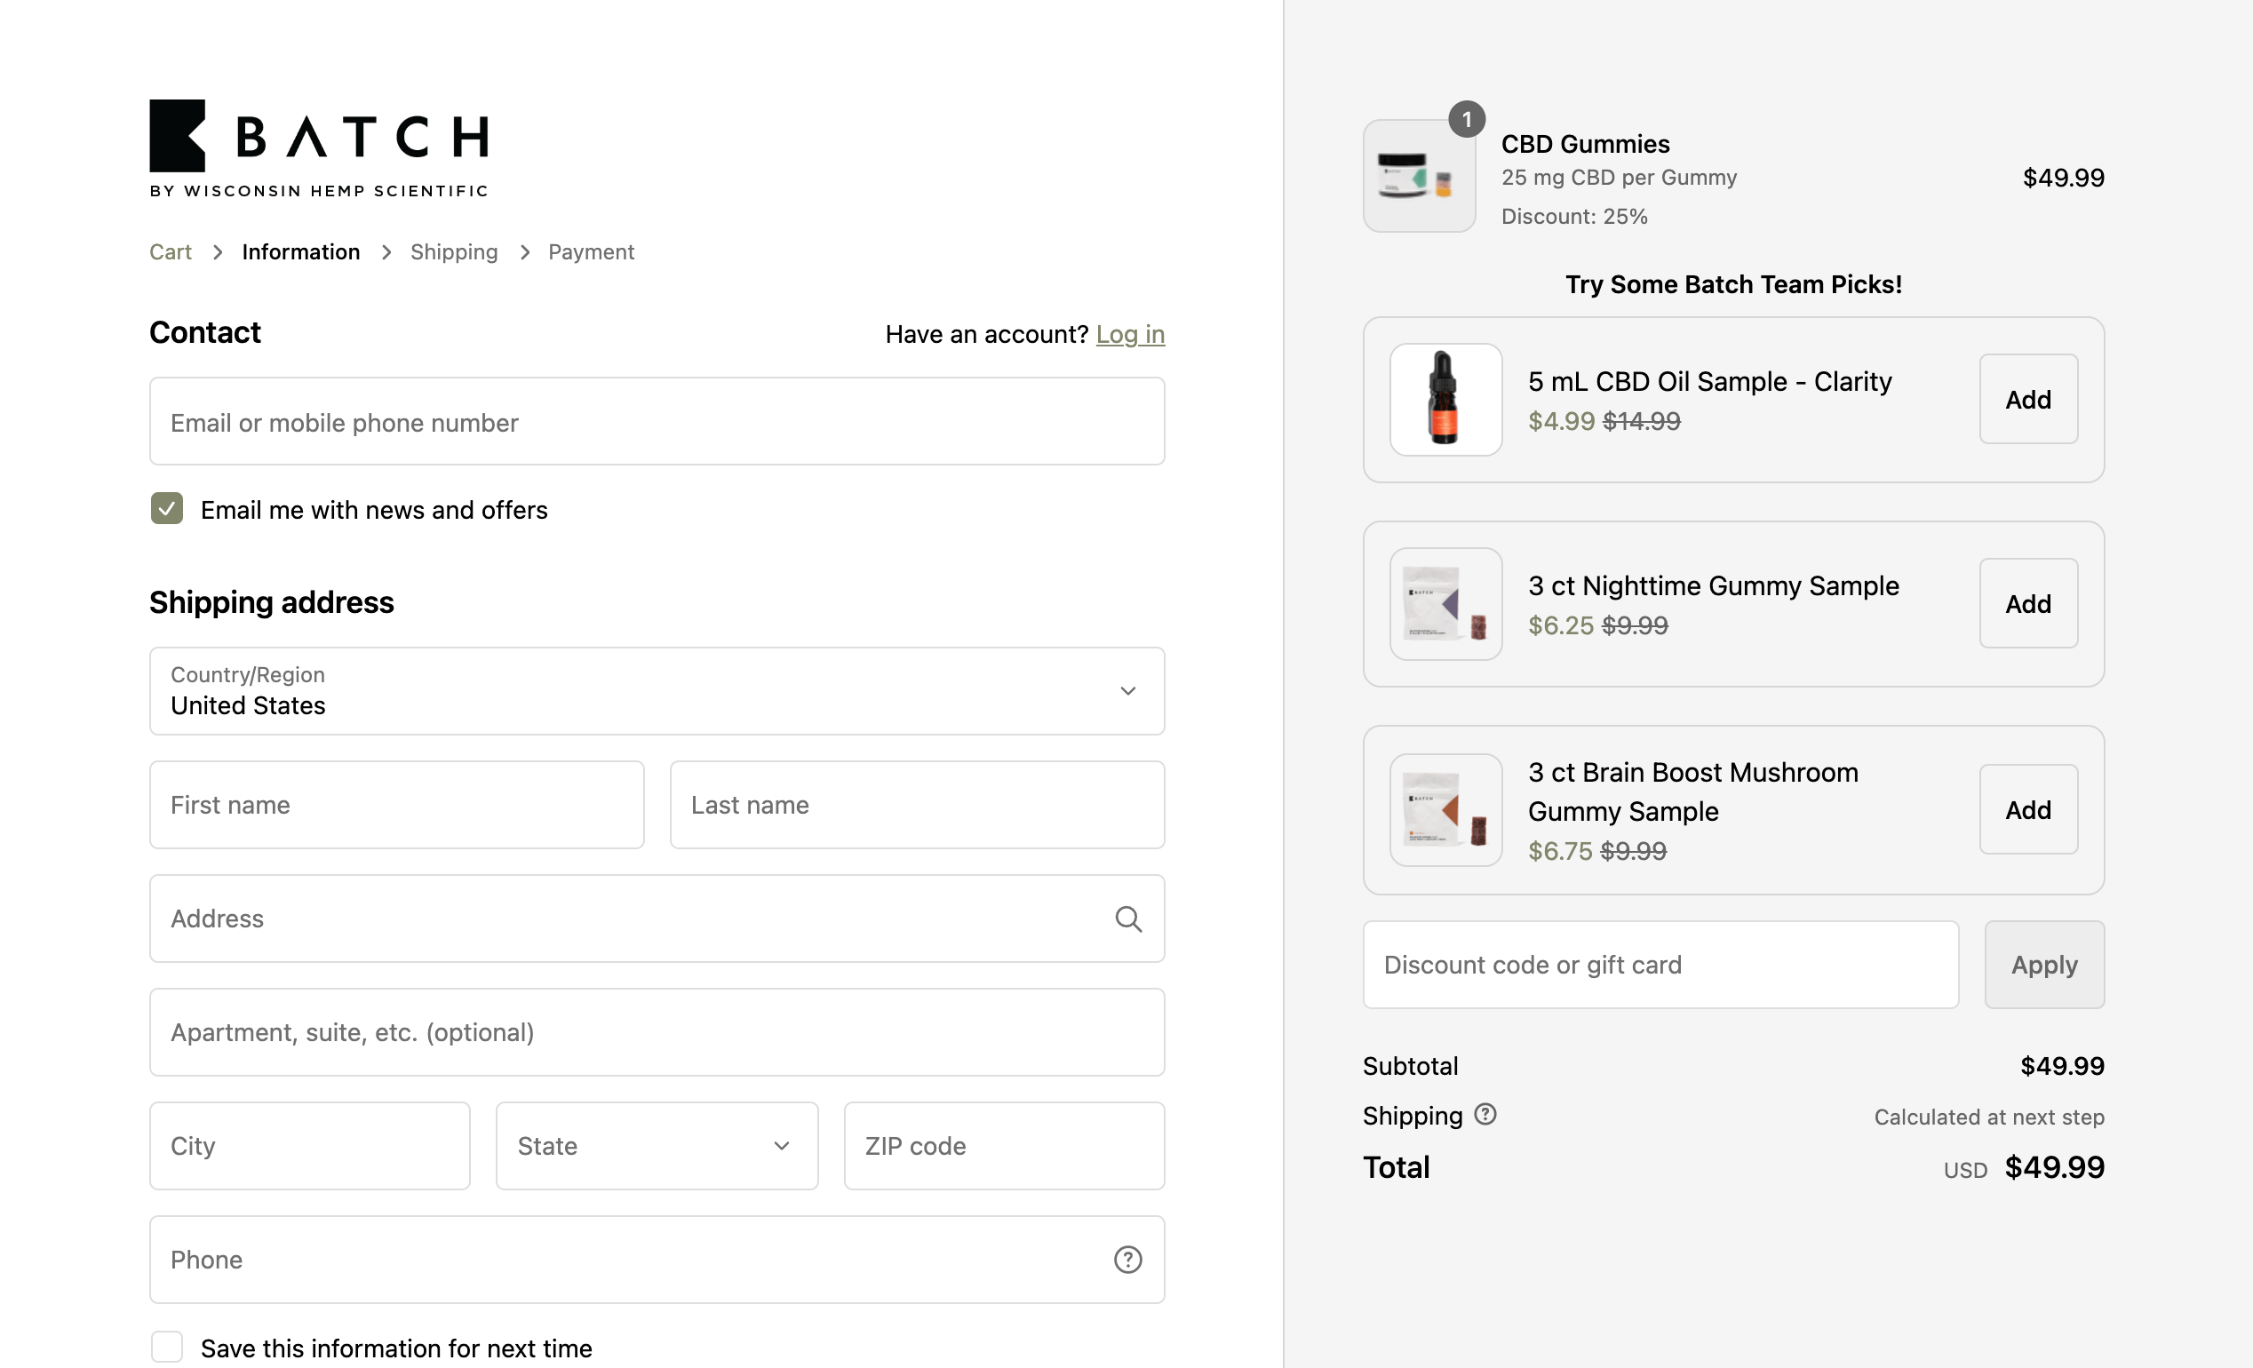Click the BATCH logo
This screenshot has height=1368, width=2253.
click(x=318, y=148)
